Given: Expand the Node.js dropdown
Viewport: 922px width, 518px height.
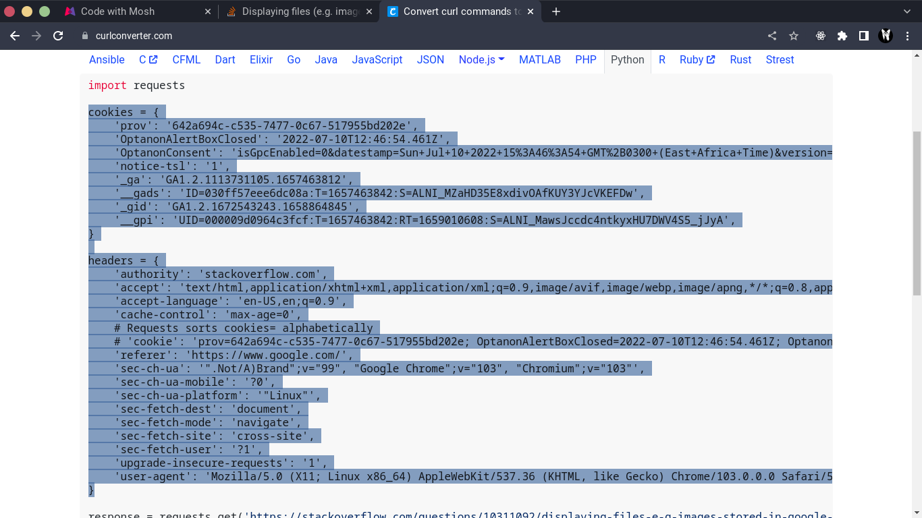Looking at the screenshot, I should (481, 59).
